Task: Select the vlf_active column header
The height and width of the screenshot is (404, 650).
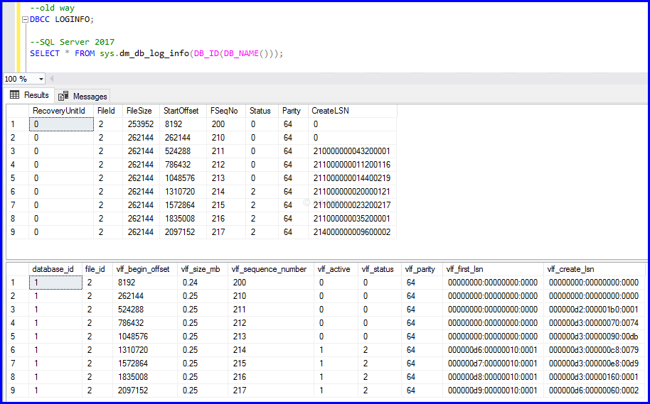Action: click(x=336, y=270)
